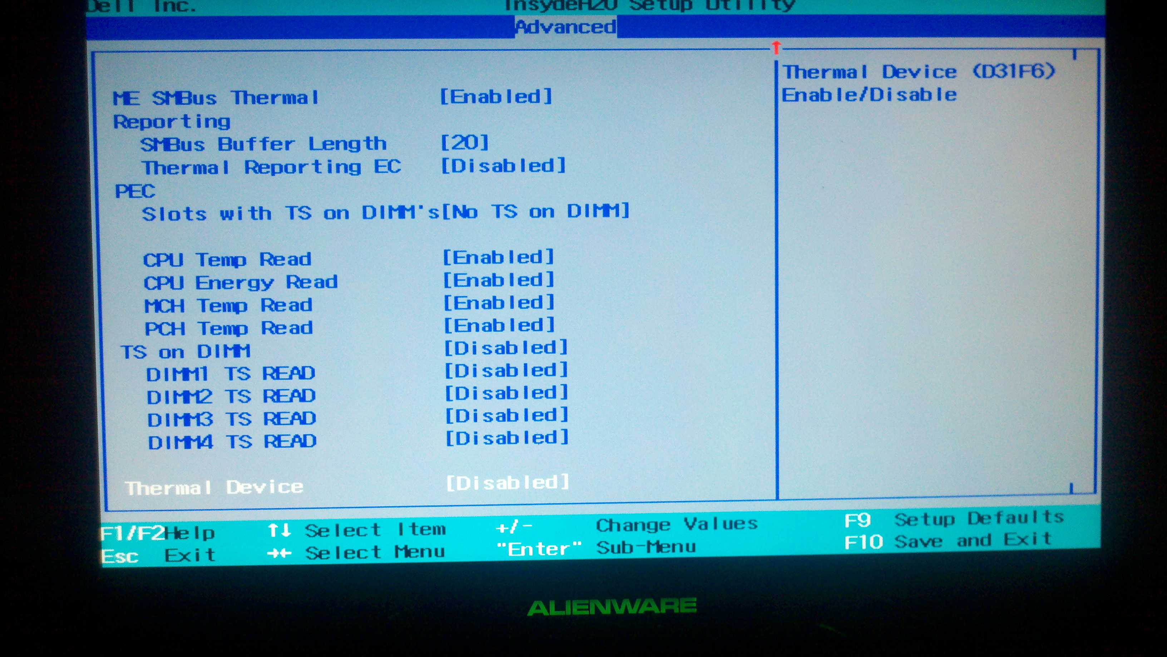Select MCH Temp Read label
1167x657 pixels.
229,305
